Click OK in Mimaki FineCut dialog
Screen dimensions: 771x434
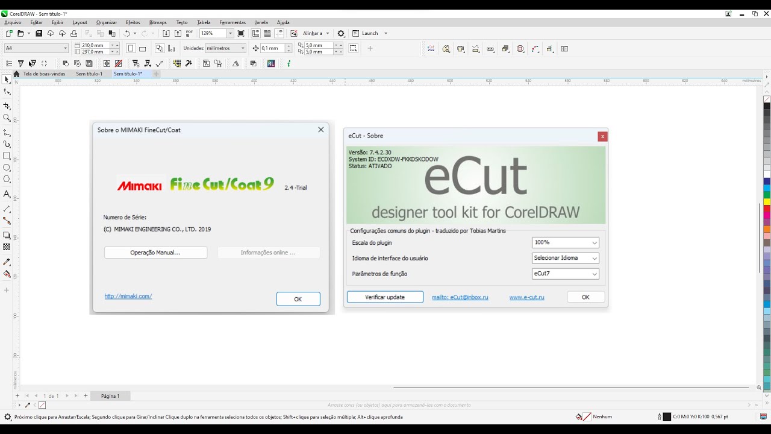pos(298,299)
